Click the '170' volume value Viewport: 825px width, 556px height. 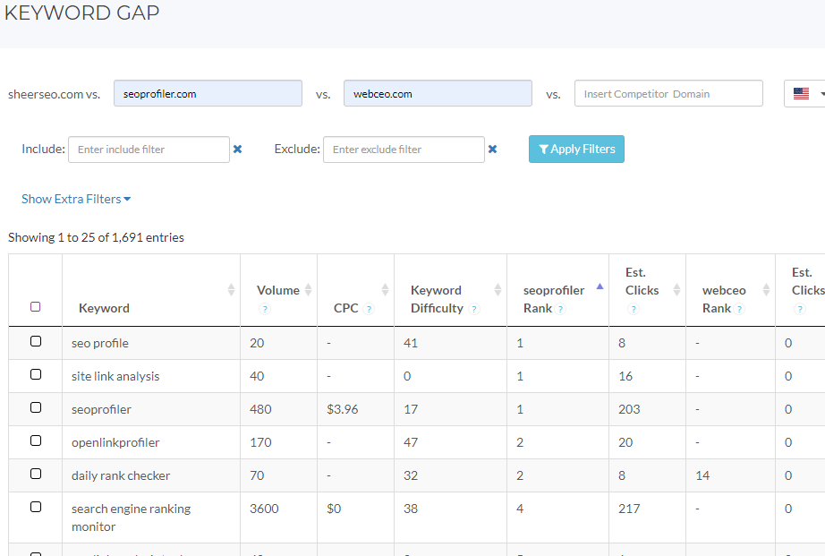click(260, 443)
